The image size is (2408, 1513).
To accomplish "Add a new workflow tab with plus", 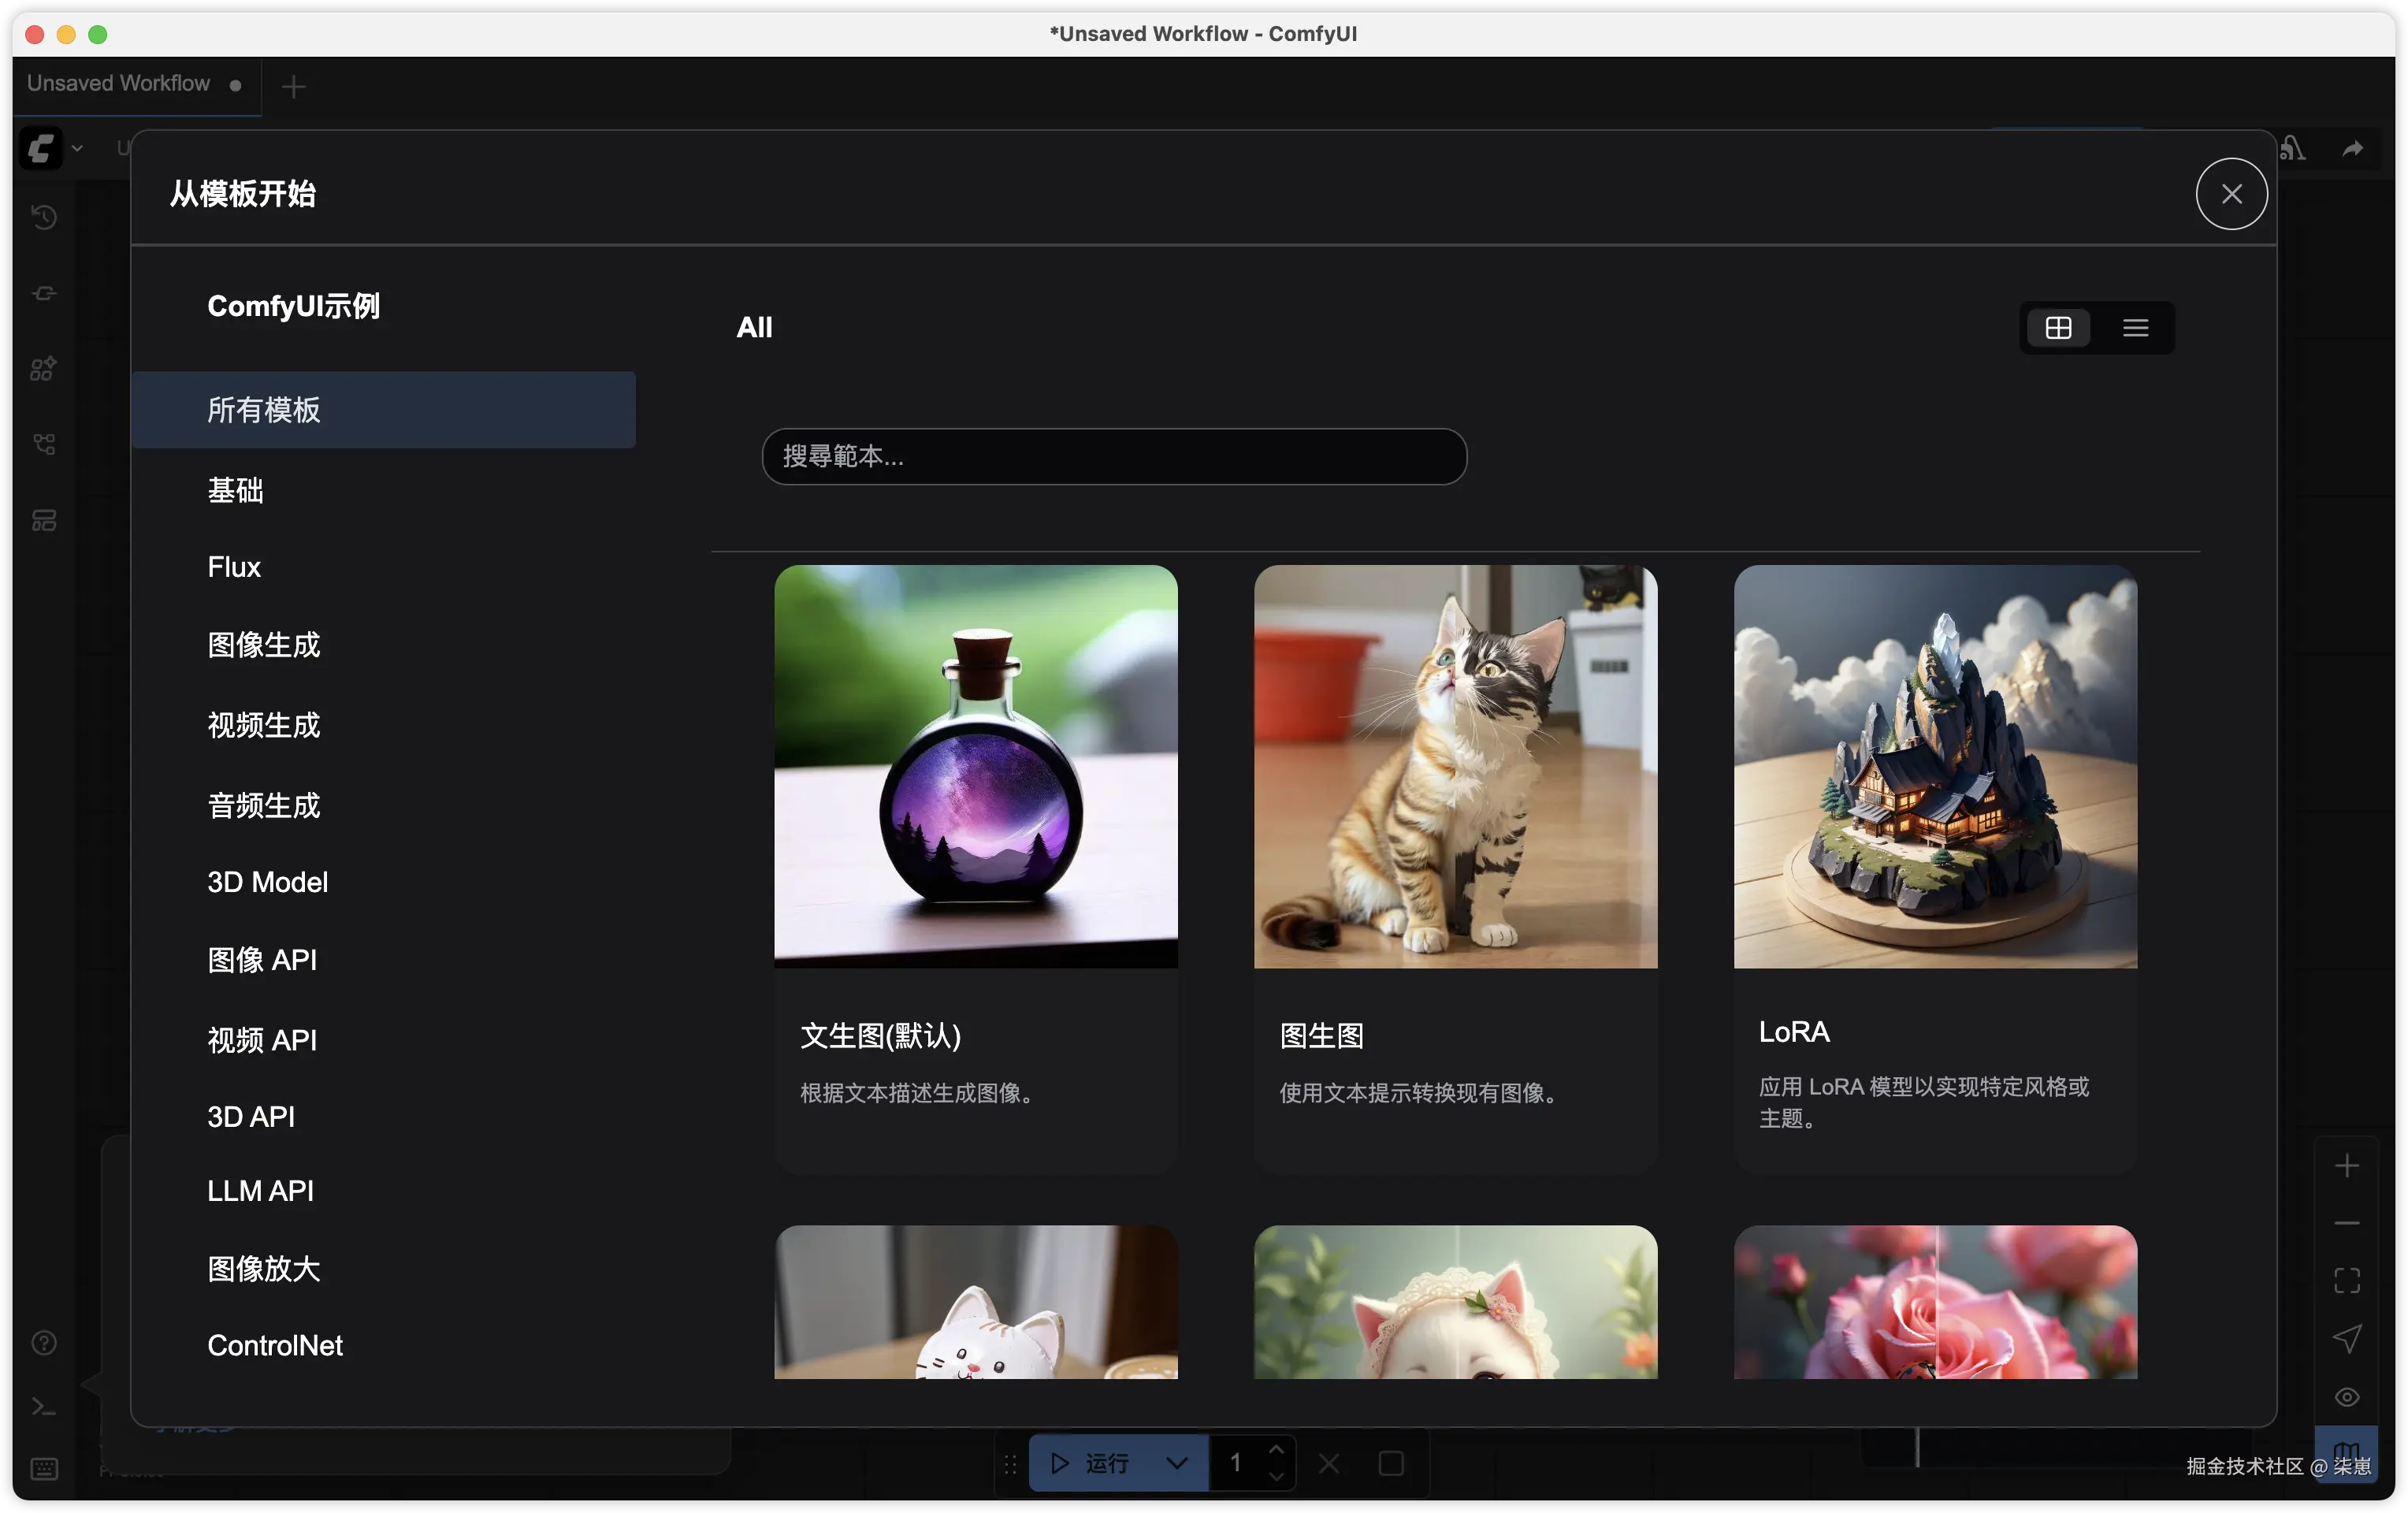I will (293, 87).
